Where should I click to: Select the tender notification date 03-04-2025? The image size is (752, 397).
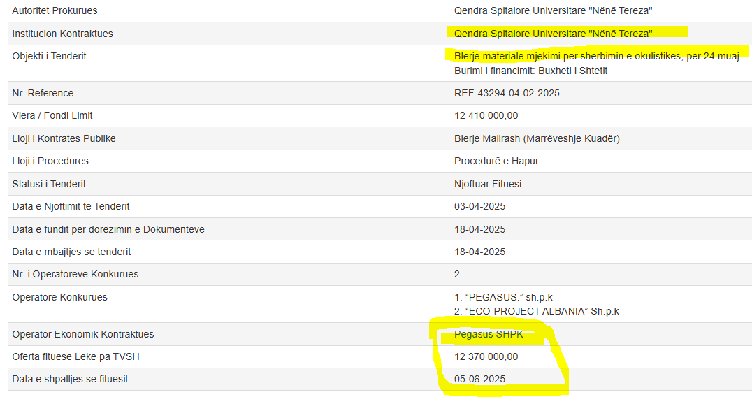click(479, 206)
